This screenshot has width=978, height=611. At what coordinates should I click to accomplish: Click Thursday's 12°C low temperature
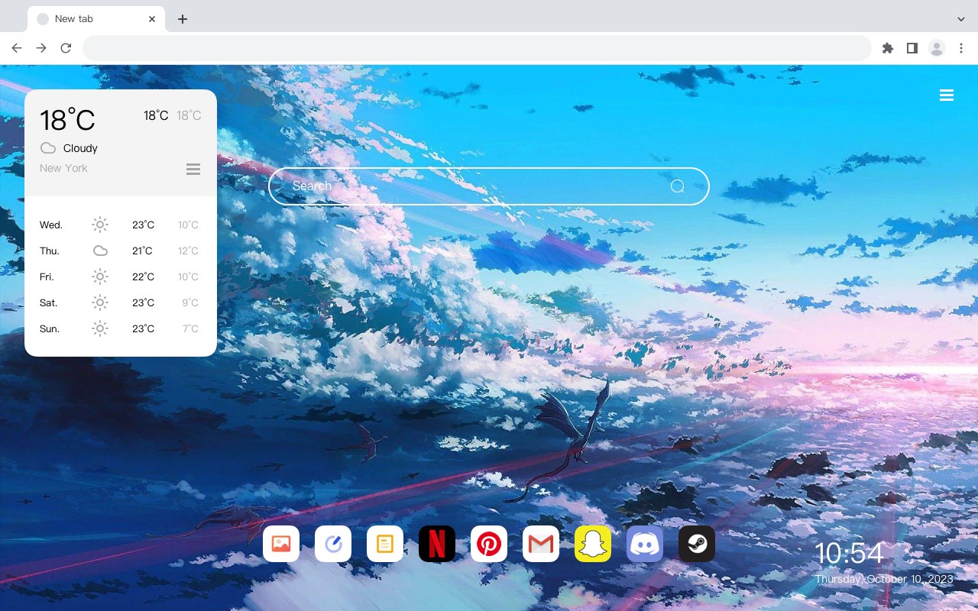188,251
